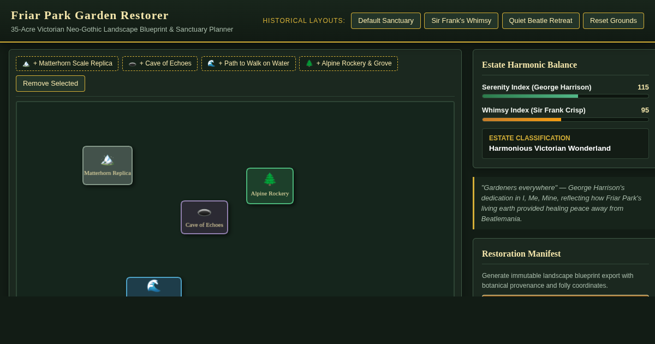Click the Estate Harmonic Balance heading
Image resolution: width=655 pixels, height=344 pixels.
[x=529, y=65]
